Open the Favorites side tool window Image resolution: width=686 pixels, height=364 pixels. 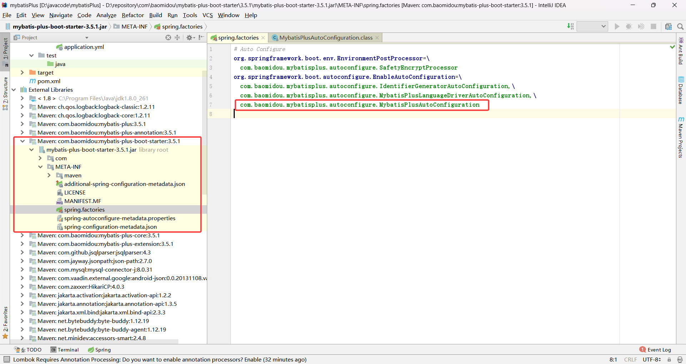(5, 323)
